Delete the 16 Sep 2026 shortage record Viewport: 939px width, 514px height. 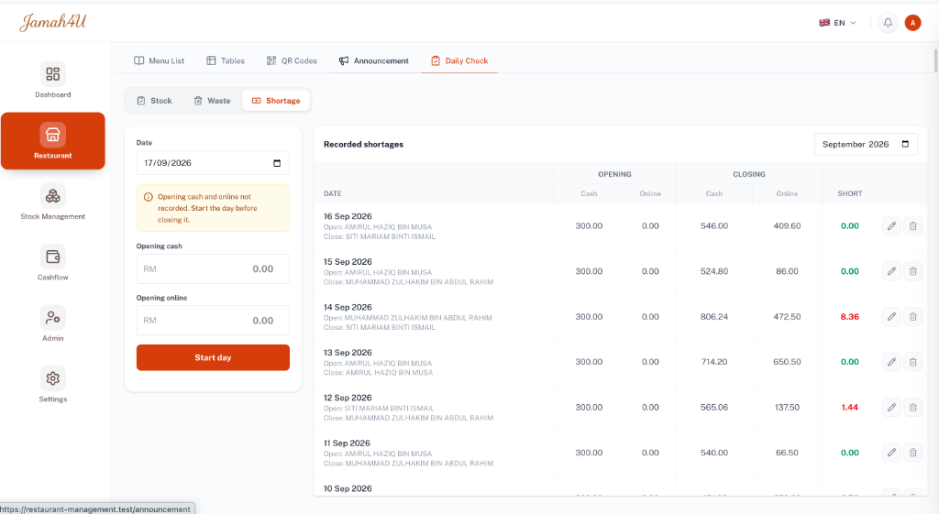click(912, 226)
